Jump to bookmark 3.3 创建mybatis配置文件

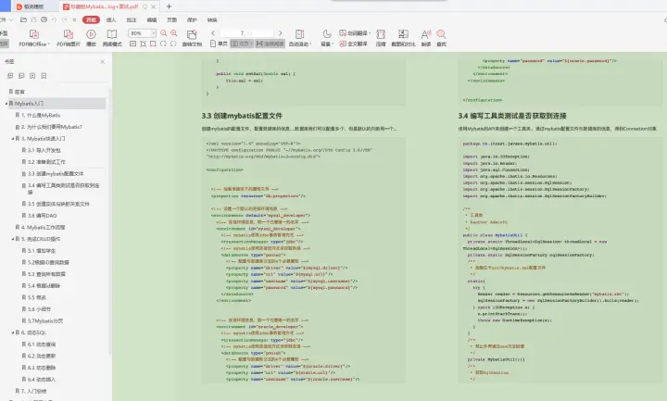coord(56,173)
